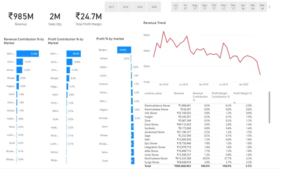281x169 pixels.
Task: Select Bhopal 6.0% bar in Revenue Contribution
Action: (18, 78)
